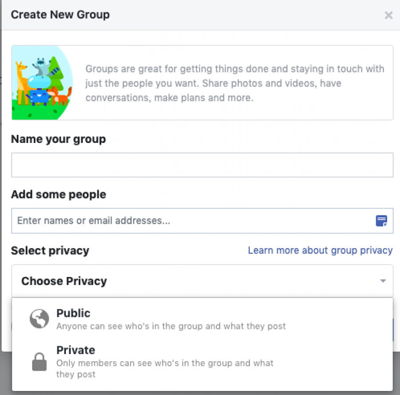The image size is (400, 395).
Task: Click the "Choose Privacy" dropdown label
Action: pyautogui.click(x=64, y=281)
